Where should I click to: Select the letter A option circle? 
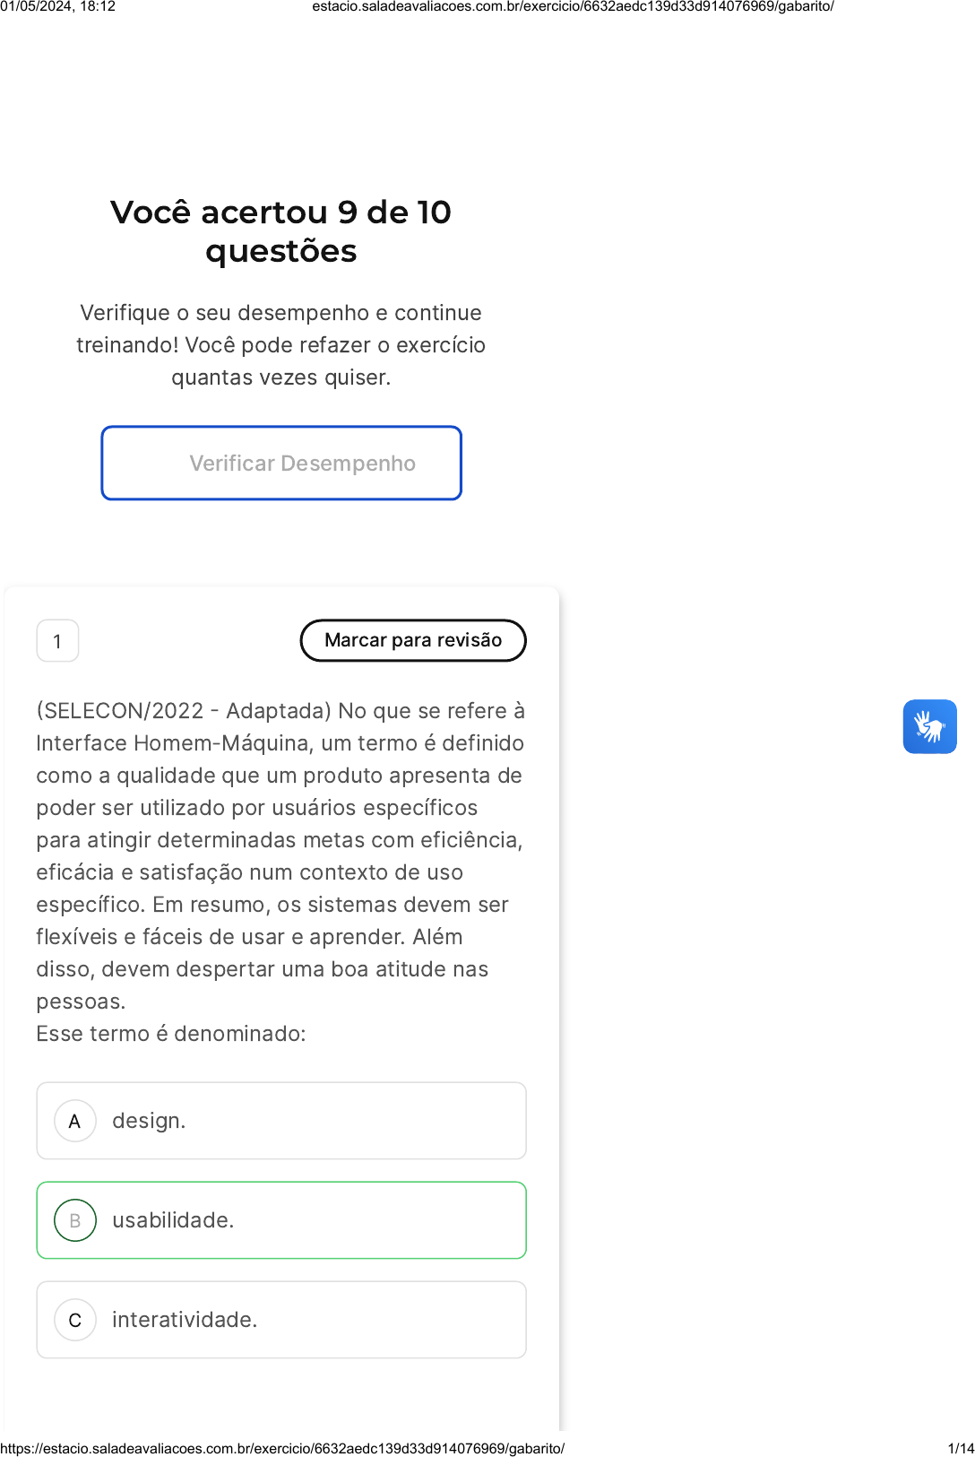coord(75,1121)
